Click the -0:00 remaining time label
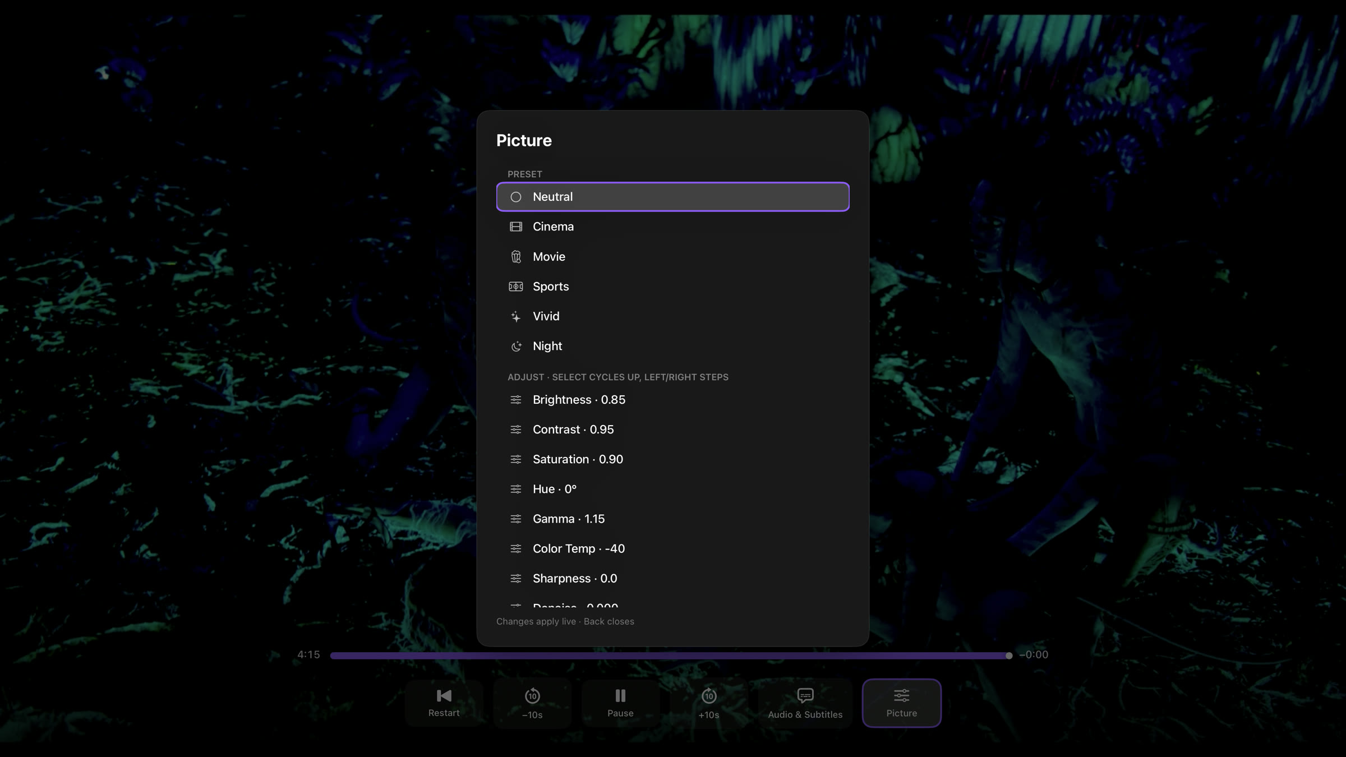 point(1034,655)
